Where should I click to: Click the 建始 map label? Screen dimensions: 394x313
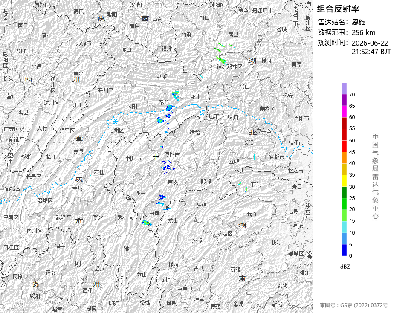[195, 133]
